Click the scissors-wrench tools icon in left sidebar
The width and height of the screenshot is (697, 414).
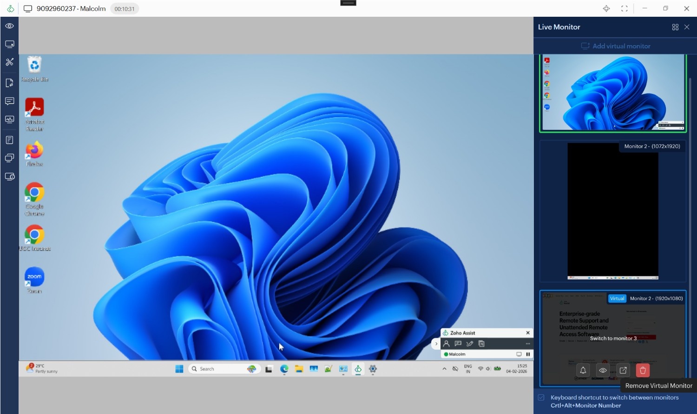(x=9, y=62)
